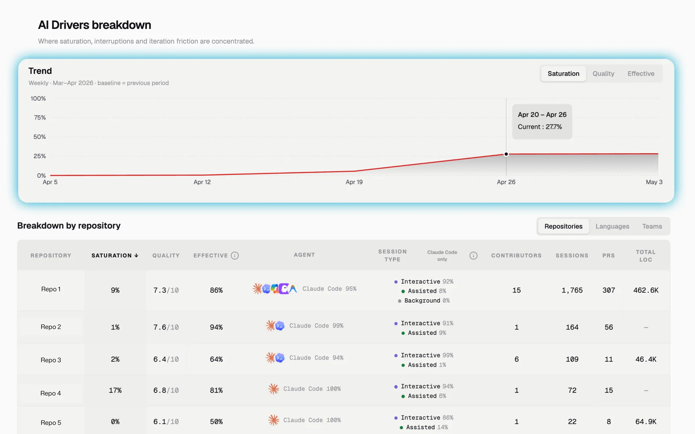The width and height of the screenshot is (695, 434).
Task: Click the Session Type column header
Action: click(x=392, y=255)
